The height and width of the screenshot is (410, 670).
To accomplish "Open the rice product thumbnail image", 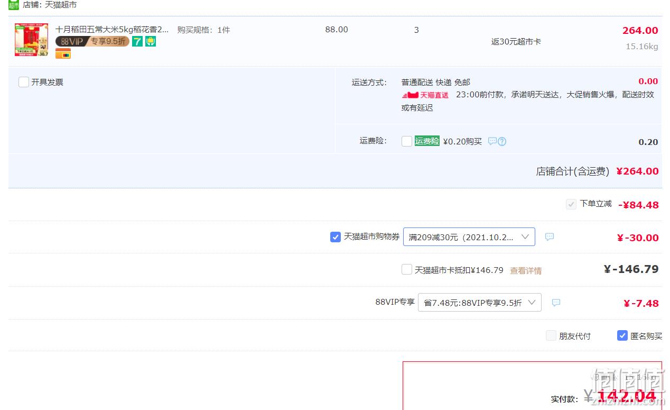I will 31,40.
